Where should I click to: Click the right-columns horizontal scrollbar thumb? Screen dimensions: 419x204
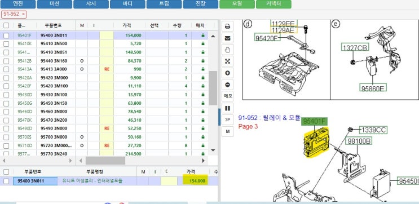[105, 161]
